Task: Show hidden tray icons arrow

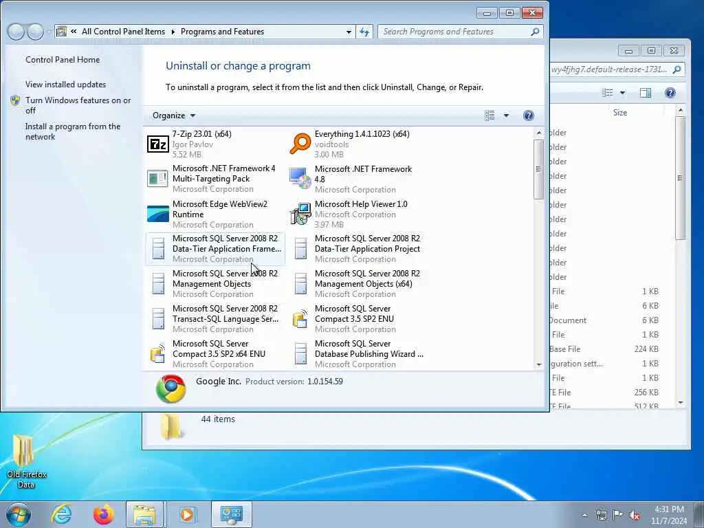Action: pos(584,515)
